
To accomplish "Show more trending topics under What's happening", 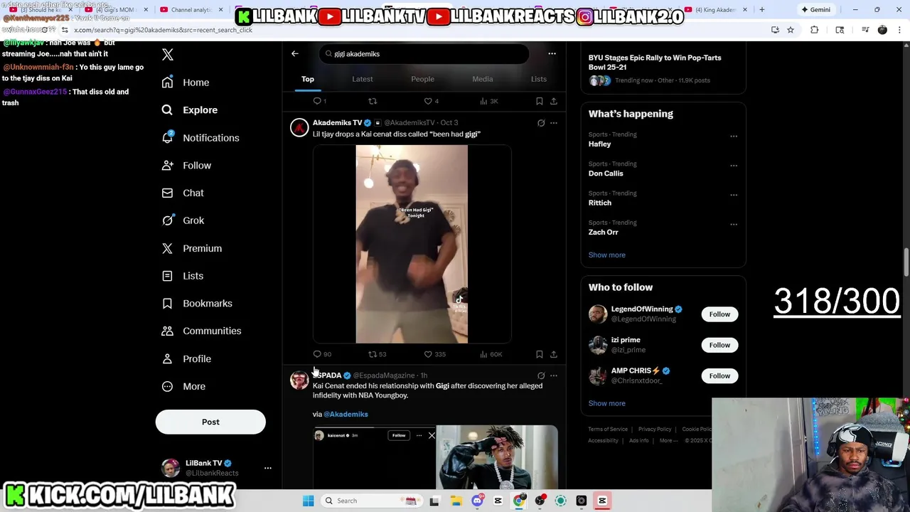I will pyautogui.click(x=607, y=255).
